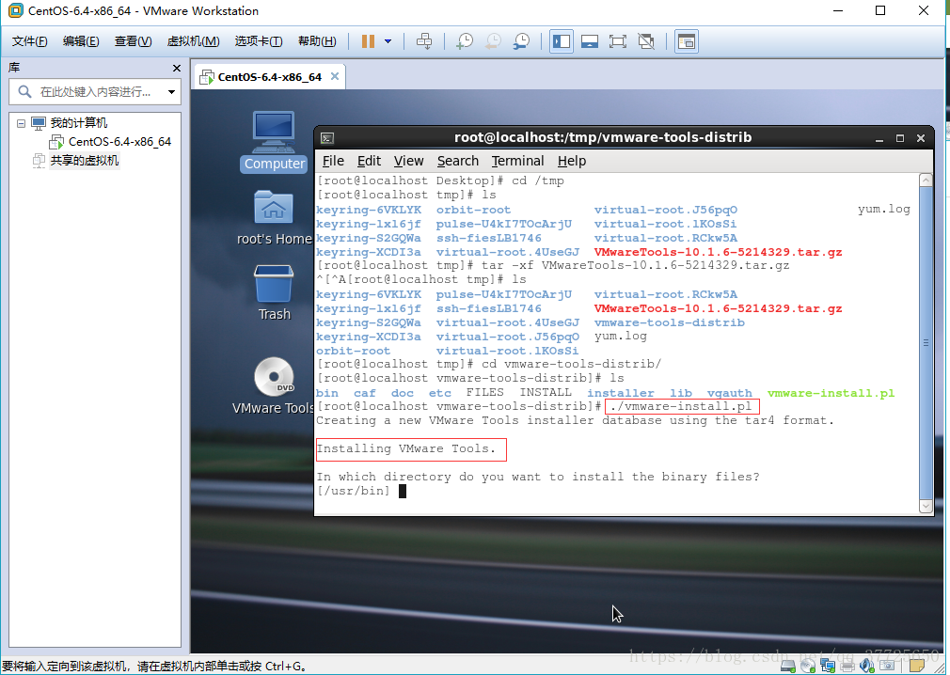Click the terminal vertical scrollbar thumb
Image resolution: width=950 pixels, height=675 pixels.
926,342
